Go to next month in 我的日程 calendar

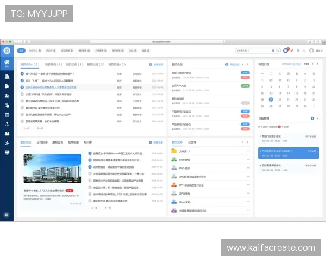tap(318, 64)
